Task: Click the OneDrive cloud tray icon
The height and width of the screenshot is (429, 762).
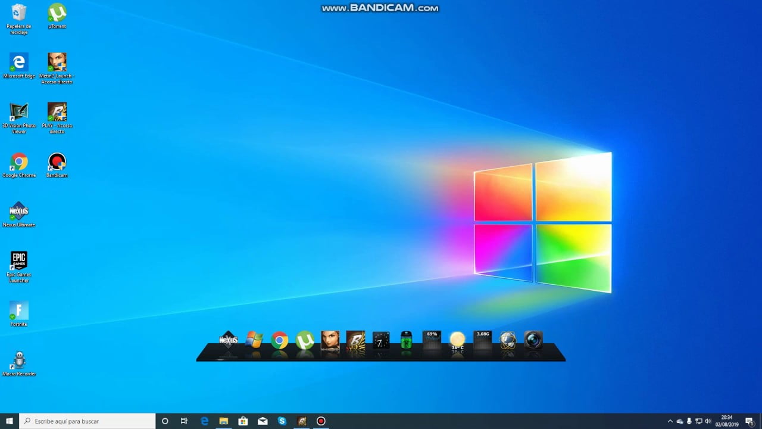Action: point(680,421)
